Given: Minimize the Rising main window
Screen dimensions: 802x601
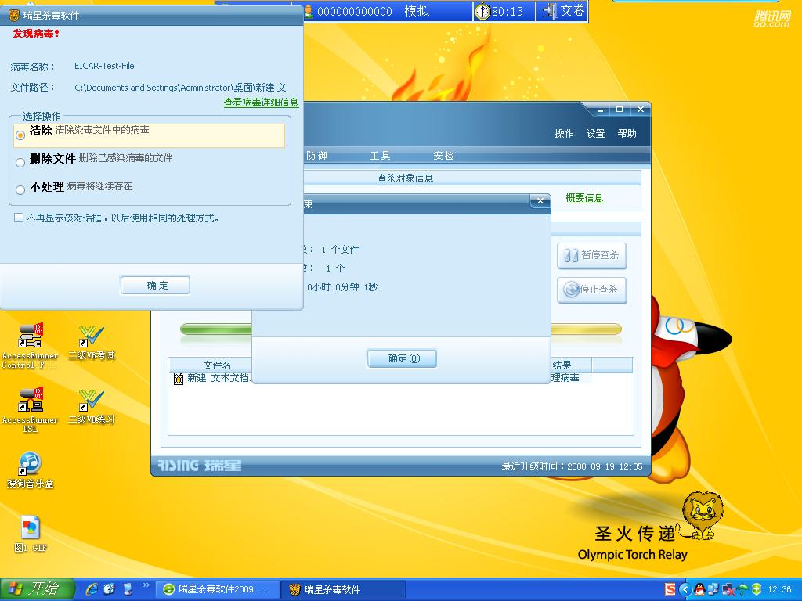Looking at the screenshot, I should pyautogui.click(x=600, y=109).
